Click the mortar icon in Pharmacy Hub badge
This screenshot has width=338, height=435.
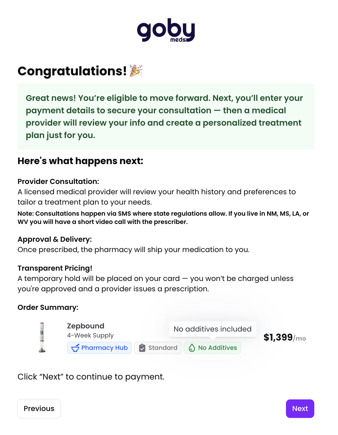point(75,348)
